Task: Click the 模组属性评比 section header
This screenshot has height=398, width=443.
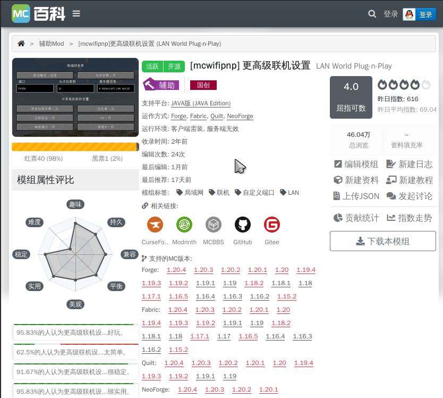Action: coord(75,180)
